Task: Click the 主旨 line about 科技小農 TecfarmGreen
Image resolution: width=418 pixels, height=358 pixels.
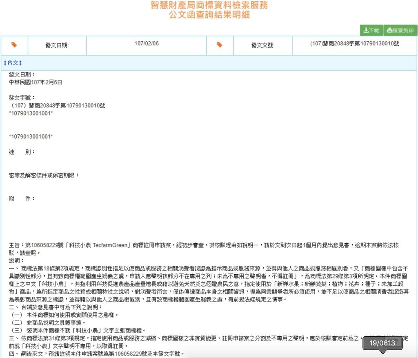Action: (x=204, y=249)
